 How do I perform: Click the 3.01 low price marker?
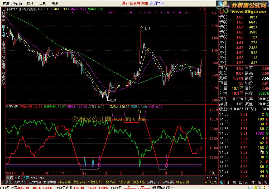pyautogui.click(x=113, y=100)
